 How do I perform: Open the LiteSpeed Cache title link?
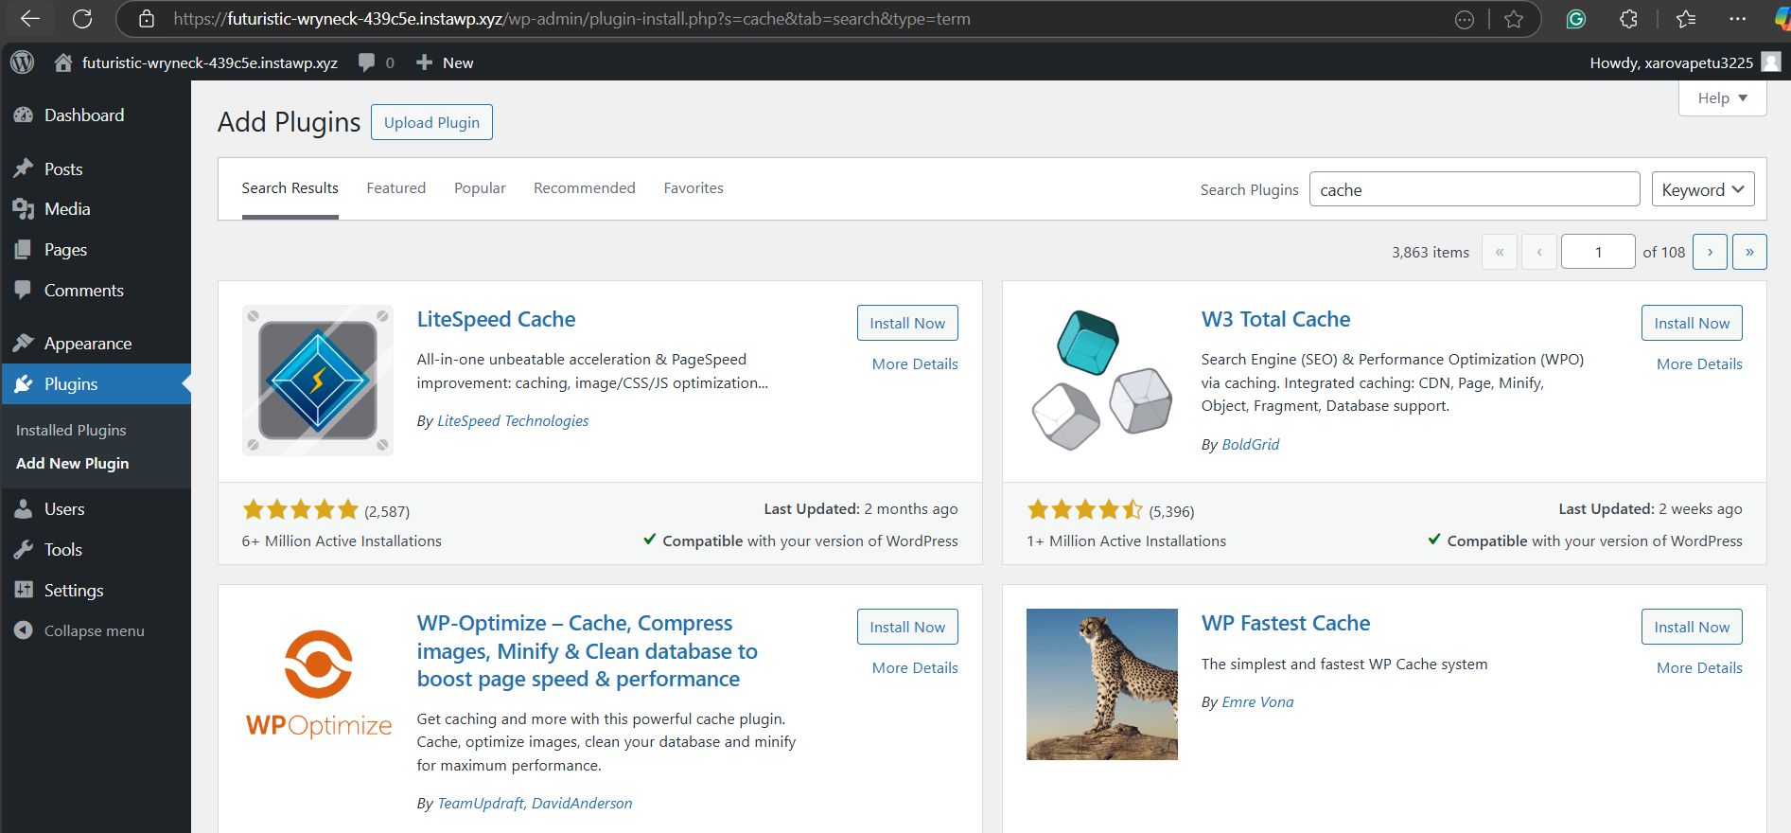click(496, 320)
